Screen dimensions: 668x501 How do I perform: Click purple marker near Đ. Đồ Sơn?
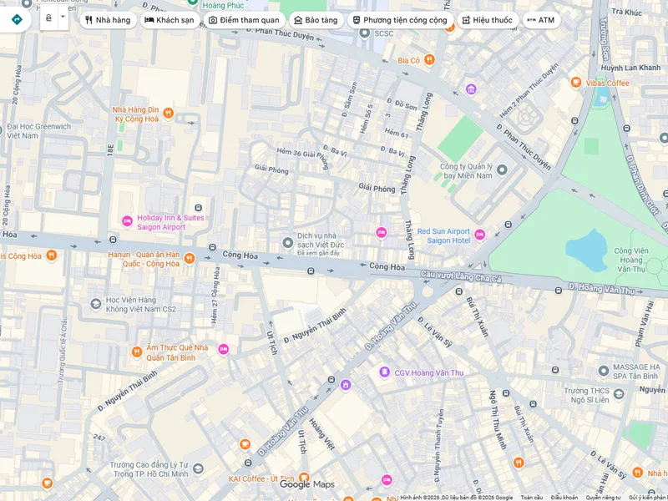tap(471, 89)
